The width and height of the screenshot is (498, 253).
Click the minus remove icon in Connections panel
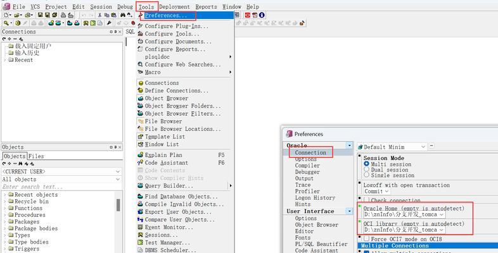[x=15, y=39]
